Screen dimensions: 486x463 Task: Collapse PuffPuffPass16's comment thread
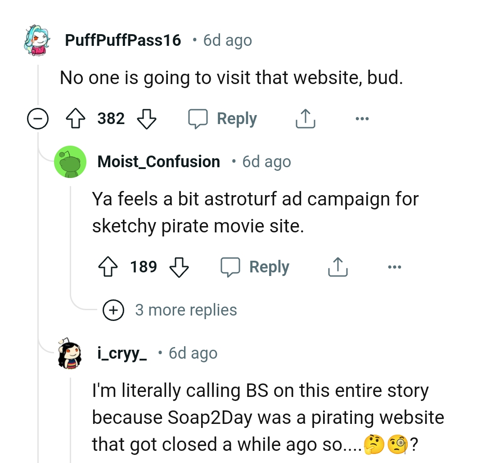point(38,118)
